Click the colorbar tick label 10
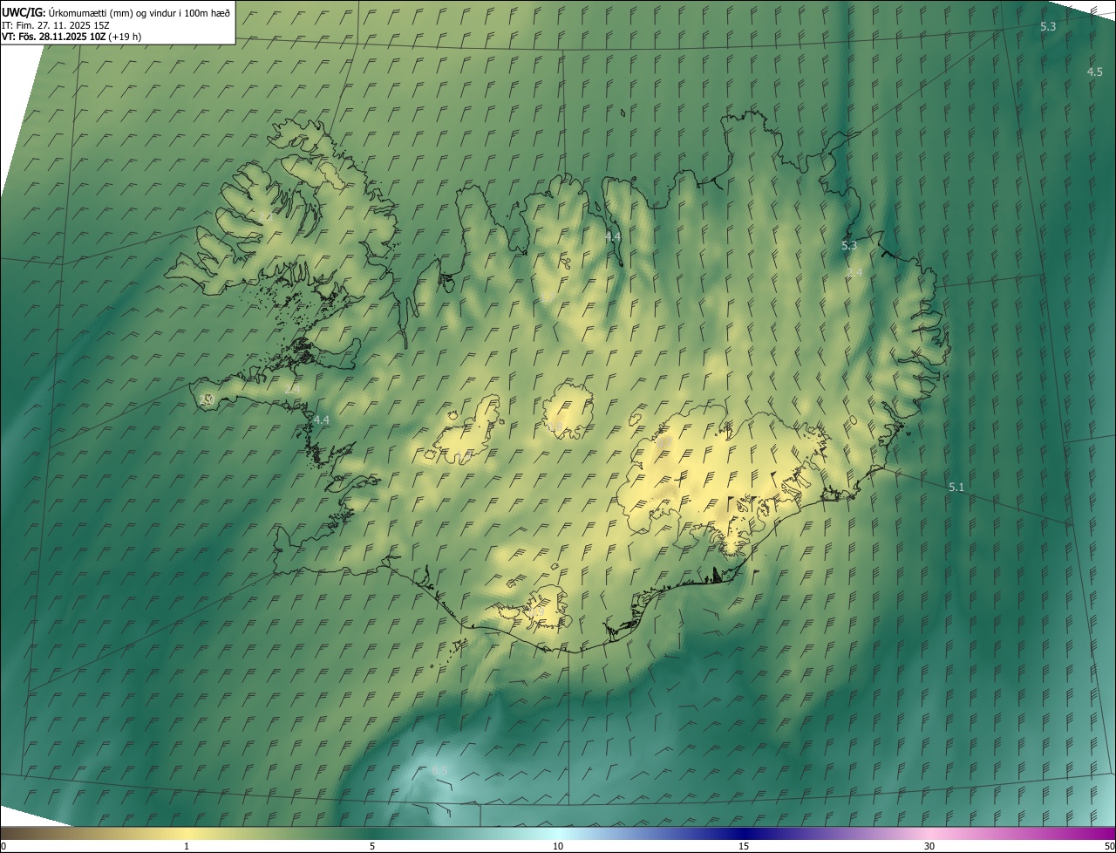 pyautogui.click(x=558, y=846)
